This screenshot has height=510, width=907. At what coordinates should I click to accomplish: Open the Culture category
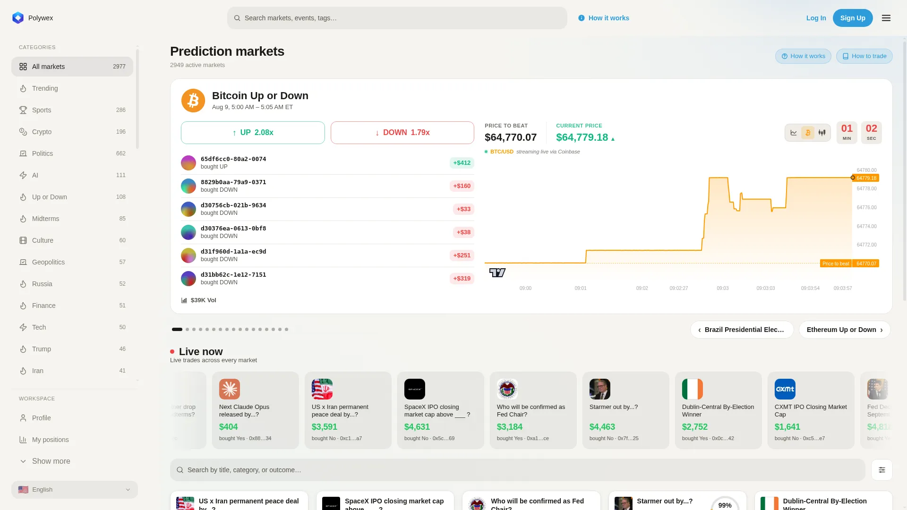(72, 240)
